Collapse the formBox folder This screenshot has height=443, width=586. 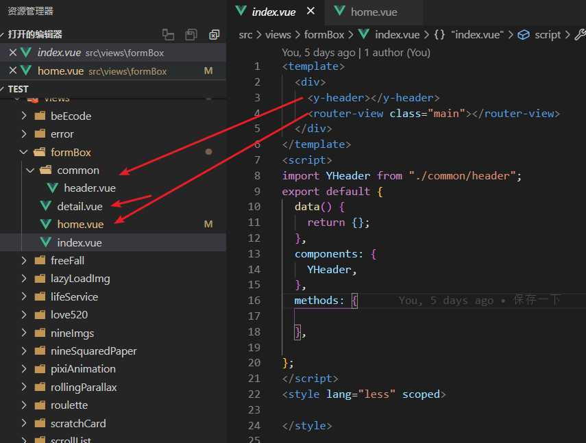[24, 152]
